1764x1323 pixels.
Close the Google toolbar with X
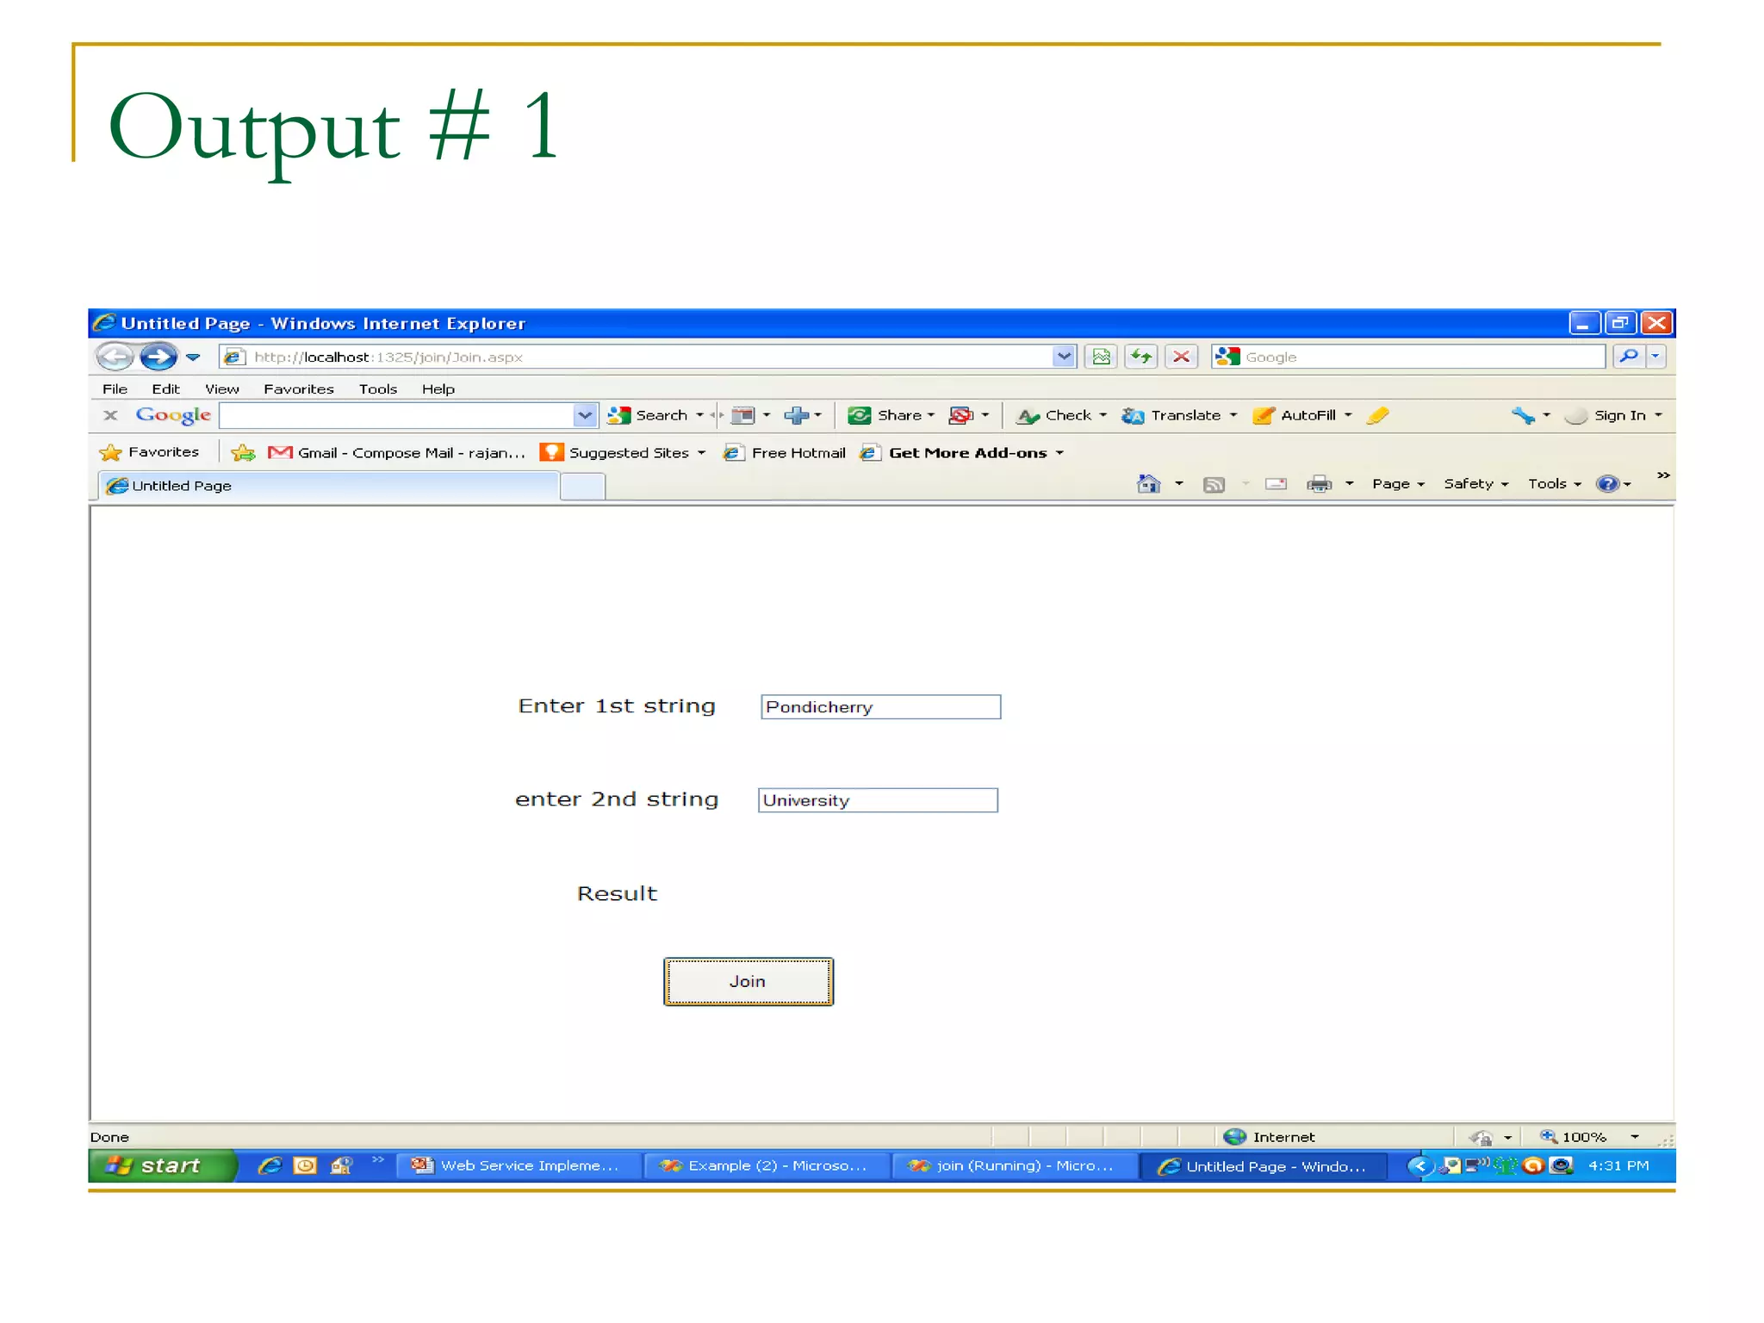(110, 415)
